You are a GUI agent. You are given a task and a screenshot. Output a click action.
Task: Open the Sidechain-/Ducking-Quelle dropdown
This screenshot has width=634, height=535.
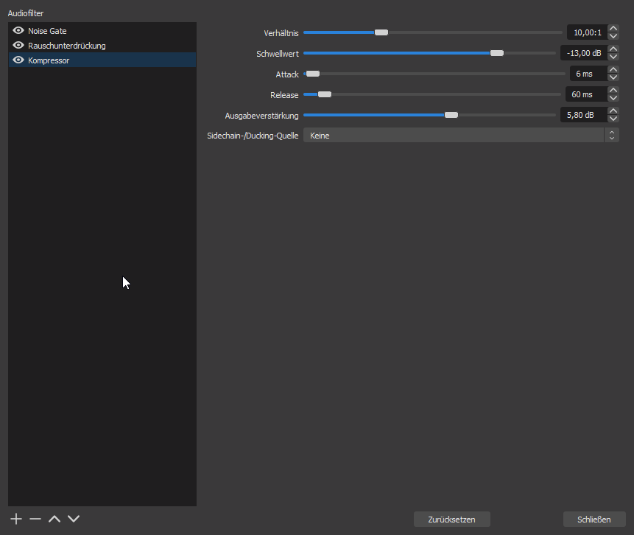(x=460, y=136)
